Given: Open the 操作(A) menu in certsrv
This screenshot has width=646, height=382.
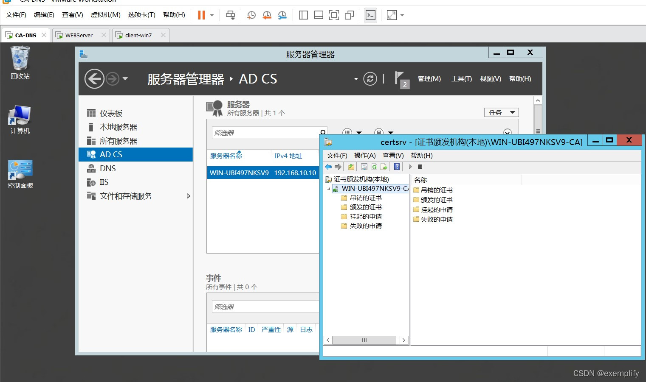Looking at the screenshot, I should [365, 156].
